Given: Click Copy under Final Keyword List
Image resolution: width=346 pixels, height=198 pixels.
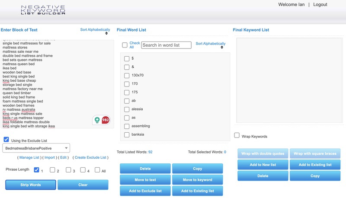Looking at the screenshot, I should [315, 176].
